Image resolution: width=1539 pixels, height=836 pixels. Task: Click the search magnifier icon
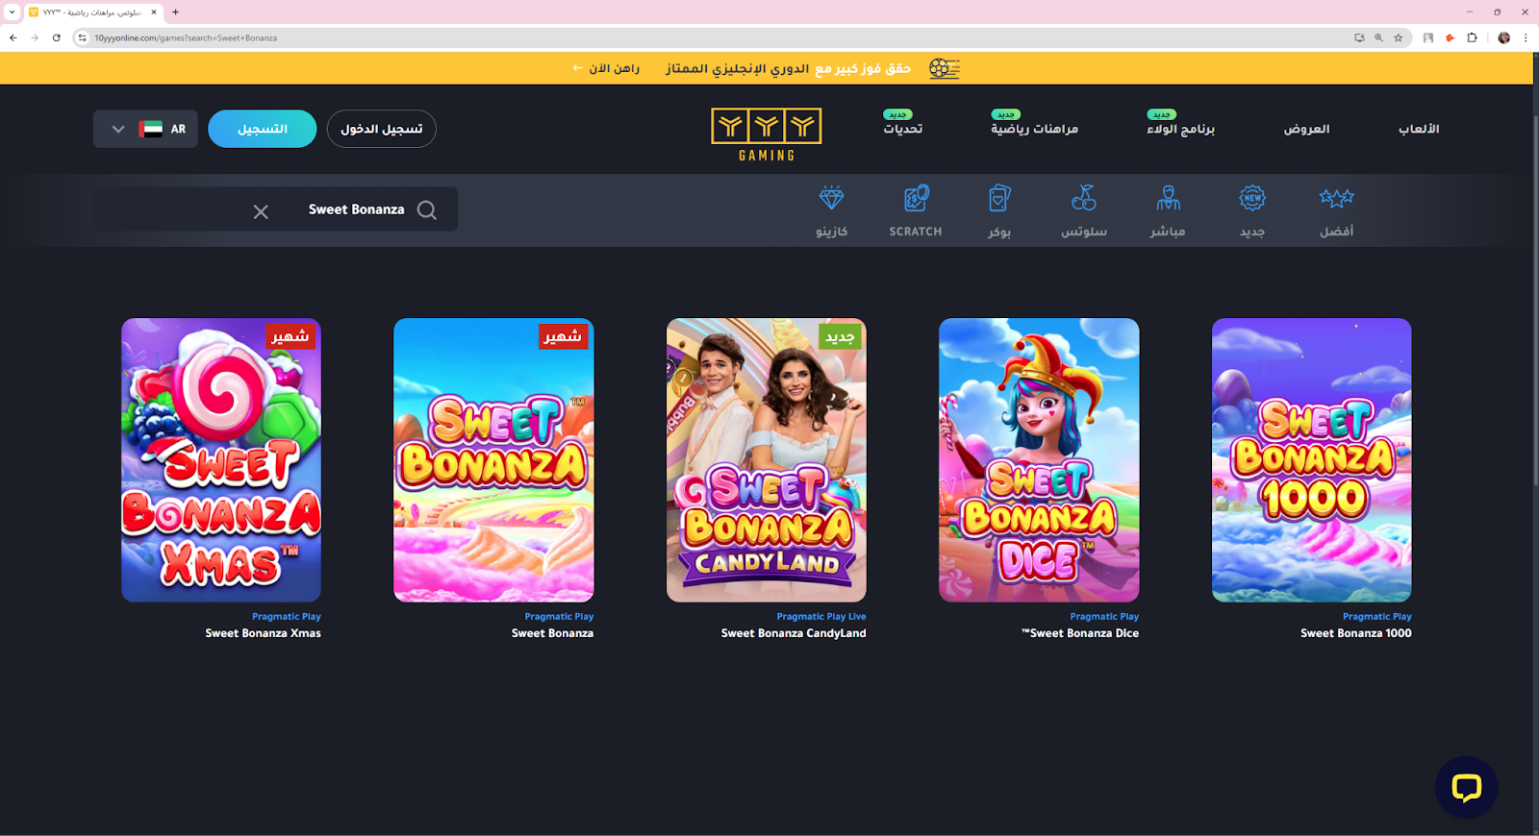[x=427, y=210]
